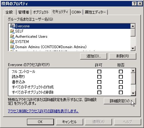The image size is (144, 128).
Task: Click the SYSTEM group icon
Action: click(x=12, y=42)
